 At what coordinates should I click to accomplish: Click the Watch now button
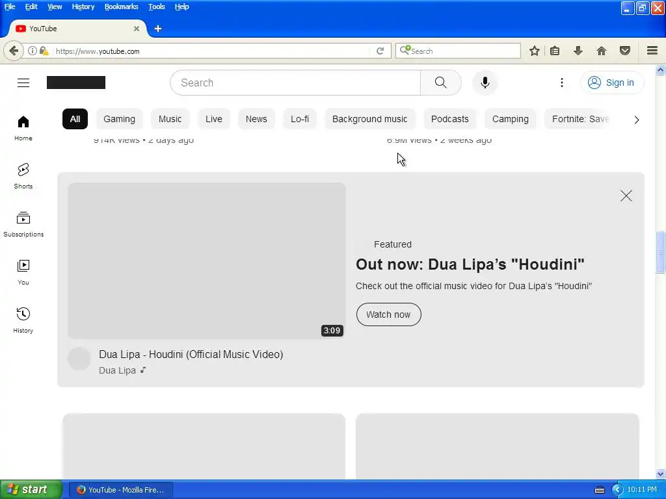click(x=388, y=315)
